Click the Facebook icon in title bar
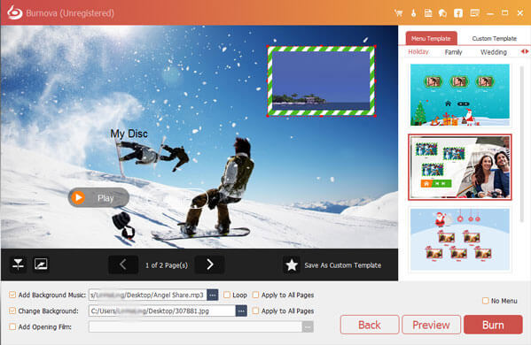531x345 pixels. point(458,13)
